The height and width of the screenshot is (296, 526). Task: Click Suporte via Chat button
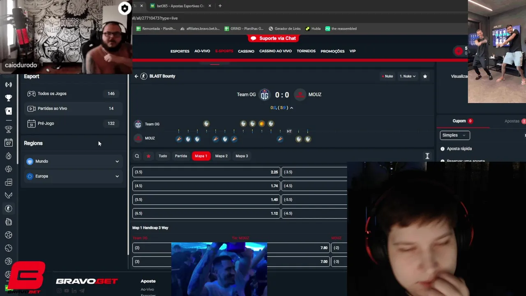click(273, 38)
